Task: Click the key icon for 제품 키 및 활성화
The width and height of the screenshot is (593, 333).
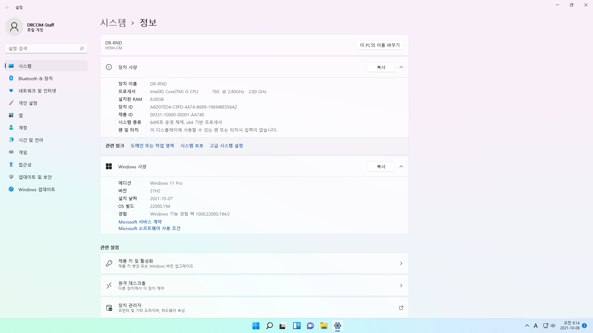Action: coord(109,263)
